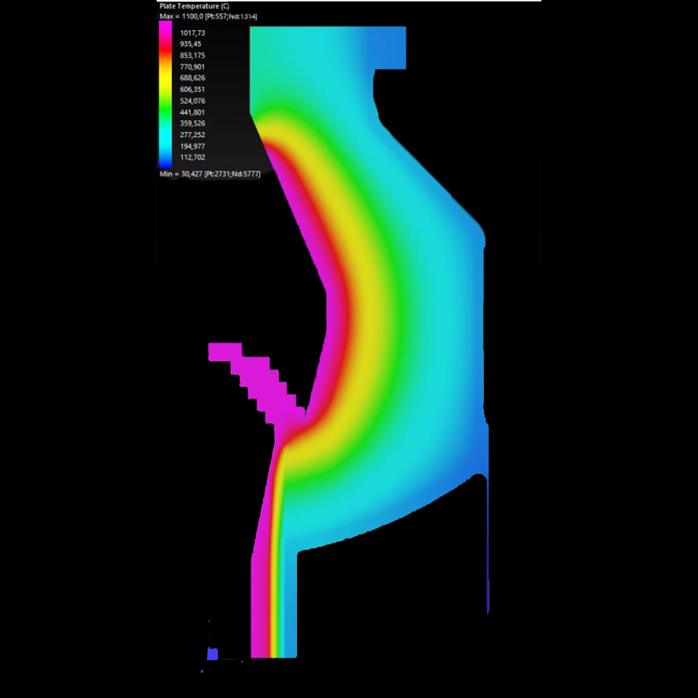698x698 pixels.
Task: Select the 'Max = 1100,0' legend line
Action: (x=208, y=16)
